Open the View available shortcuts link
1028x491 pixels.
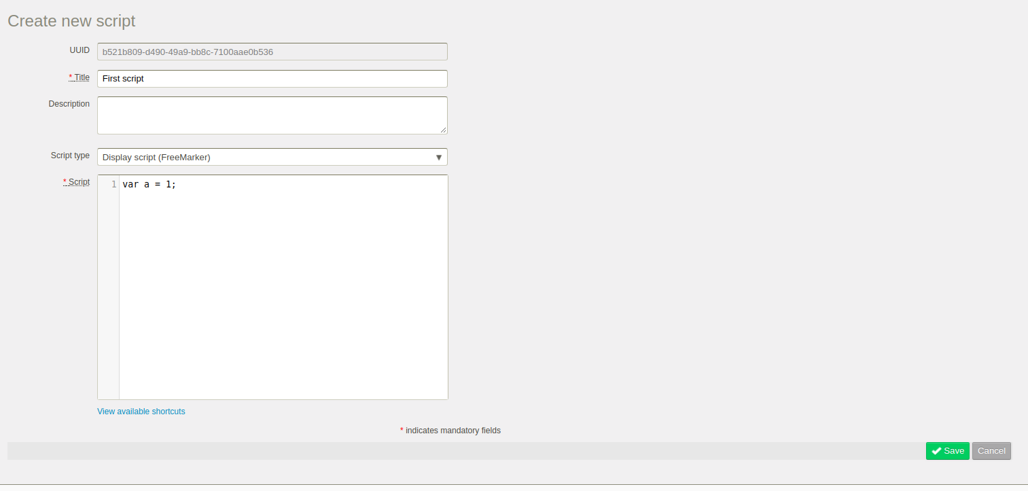click(x=141, y=412)
